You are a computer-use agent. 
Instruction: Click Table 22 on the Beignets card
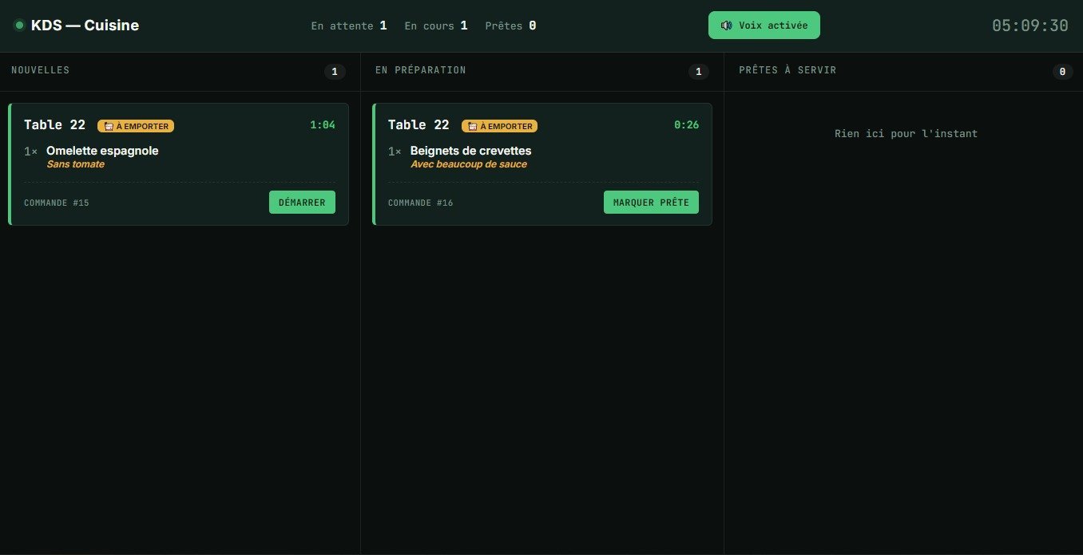click(x=419, y=125)
